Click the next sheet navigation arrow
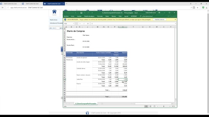 point(69,104)
